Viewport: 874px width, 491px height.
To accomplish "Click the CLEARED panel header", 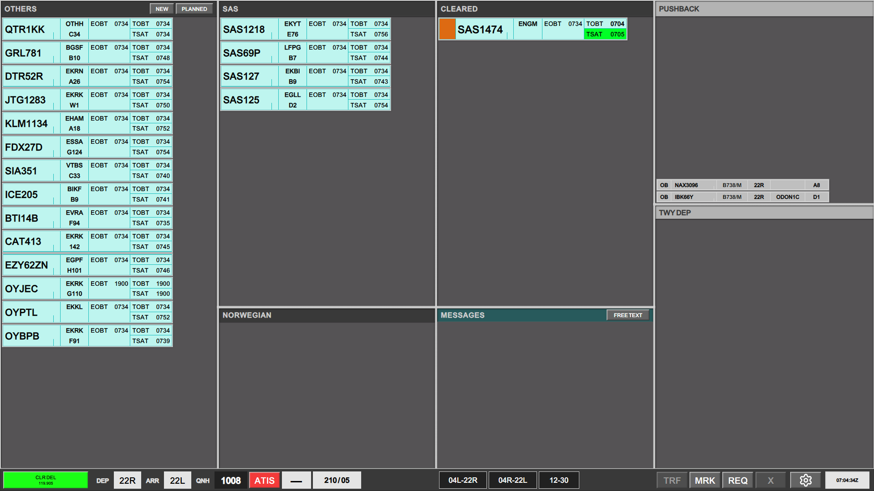I will (545, 9).
